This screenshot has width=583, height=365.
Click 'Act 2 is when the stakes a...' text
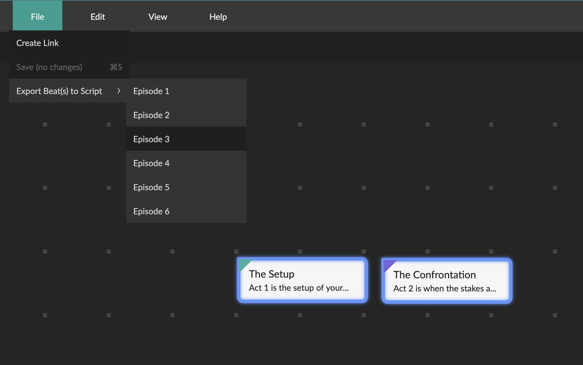coord(445,289)
